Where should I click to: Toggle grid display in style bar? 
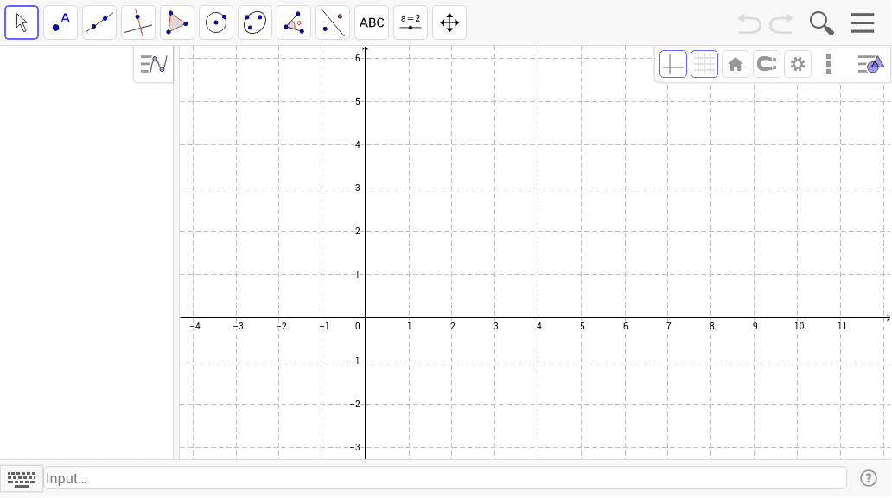pos(704,64)
